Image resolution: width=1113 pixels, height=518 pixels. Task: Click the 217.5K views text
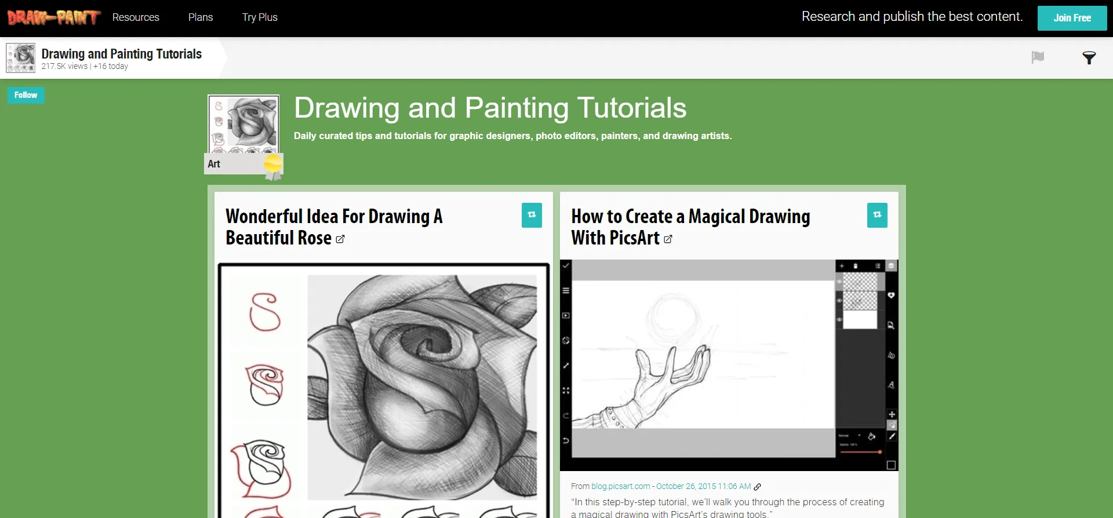coord(64,67)
